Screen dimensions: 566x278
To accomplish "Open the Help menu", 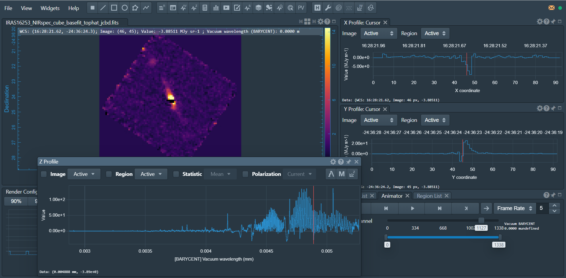I will (x=74, y=8).
